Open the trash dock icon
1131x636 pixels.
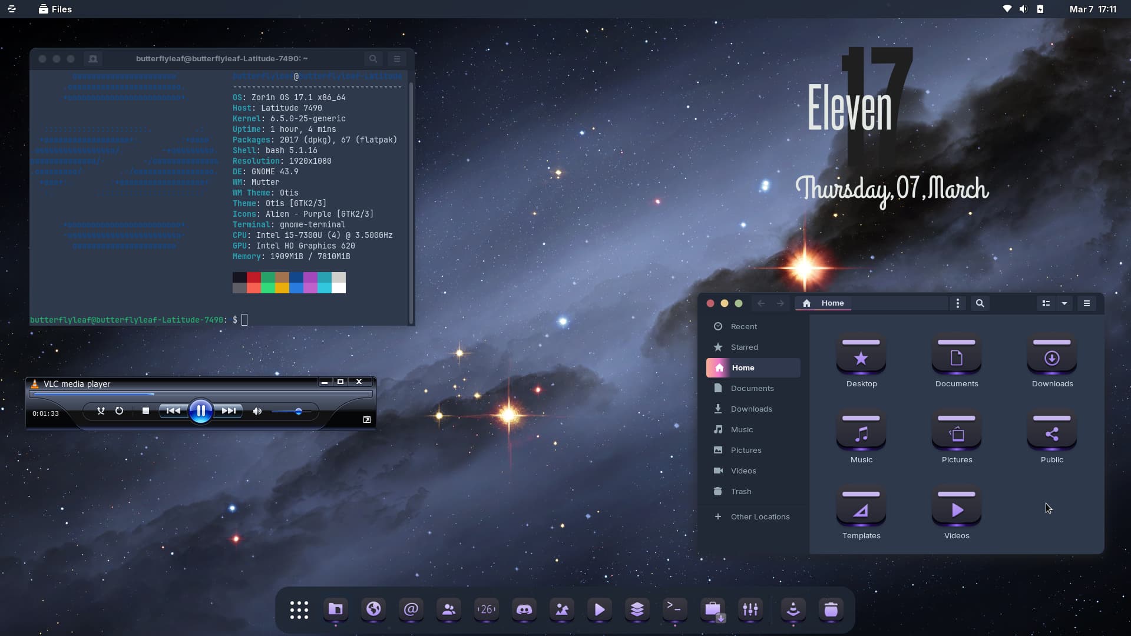click(831, 609)
